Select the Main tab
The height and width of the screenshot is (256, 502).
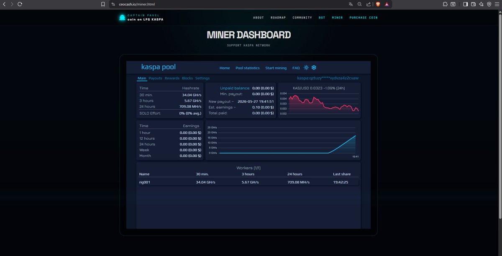142,78
